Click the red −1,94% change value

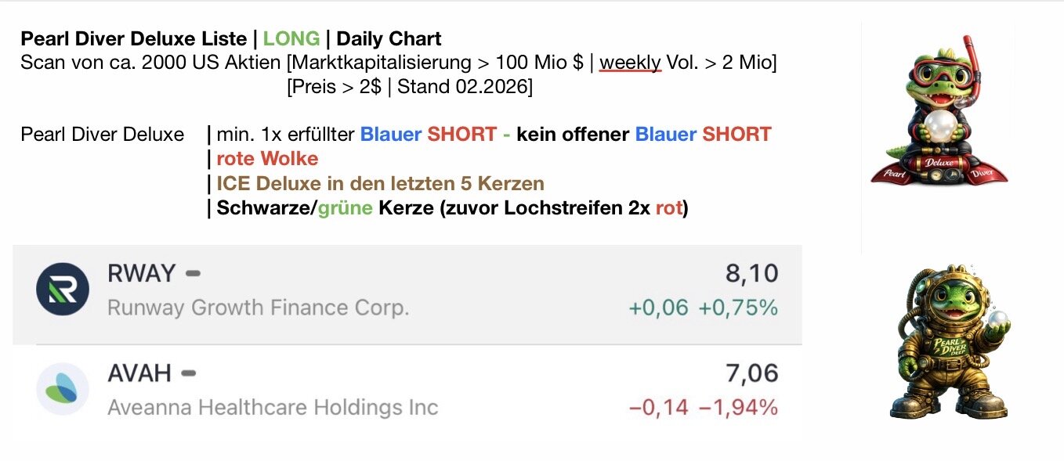[738, 408]
